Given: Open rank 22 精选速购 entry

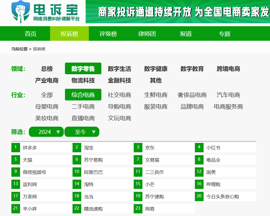Looking at the screenshot, I should (x=103, y=209).
